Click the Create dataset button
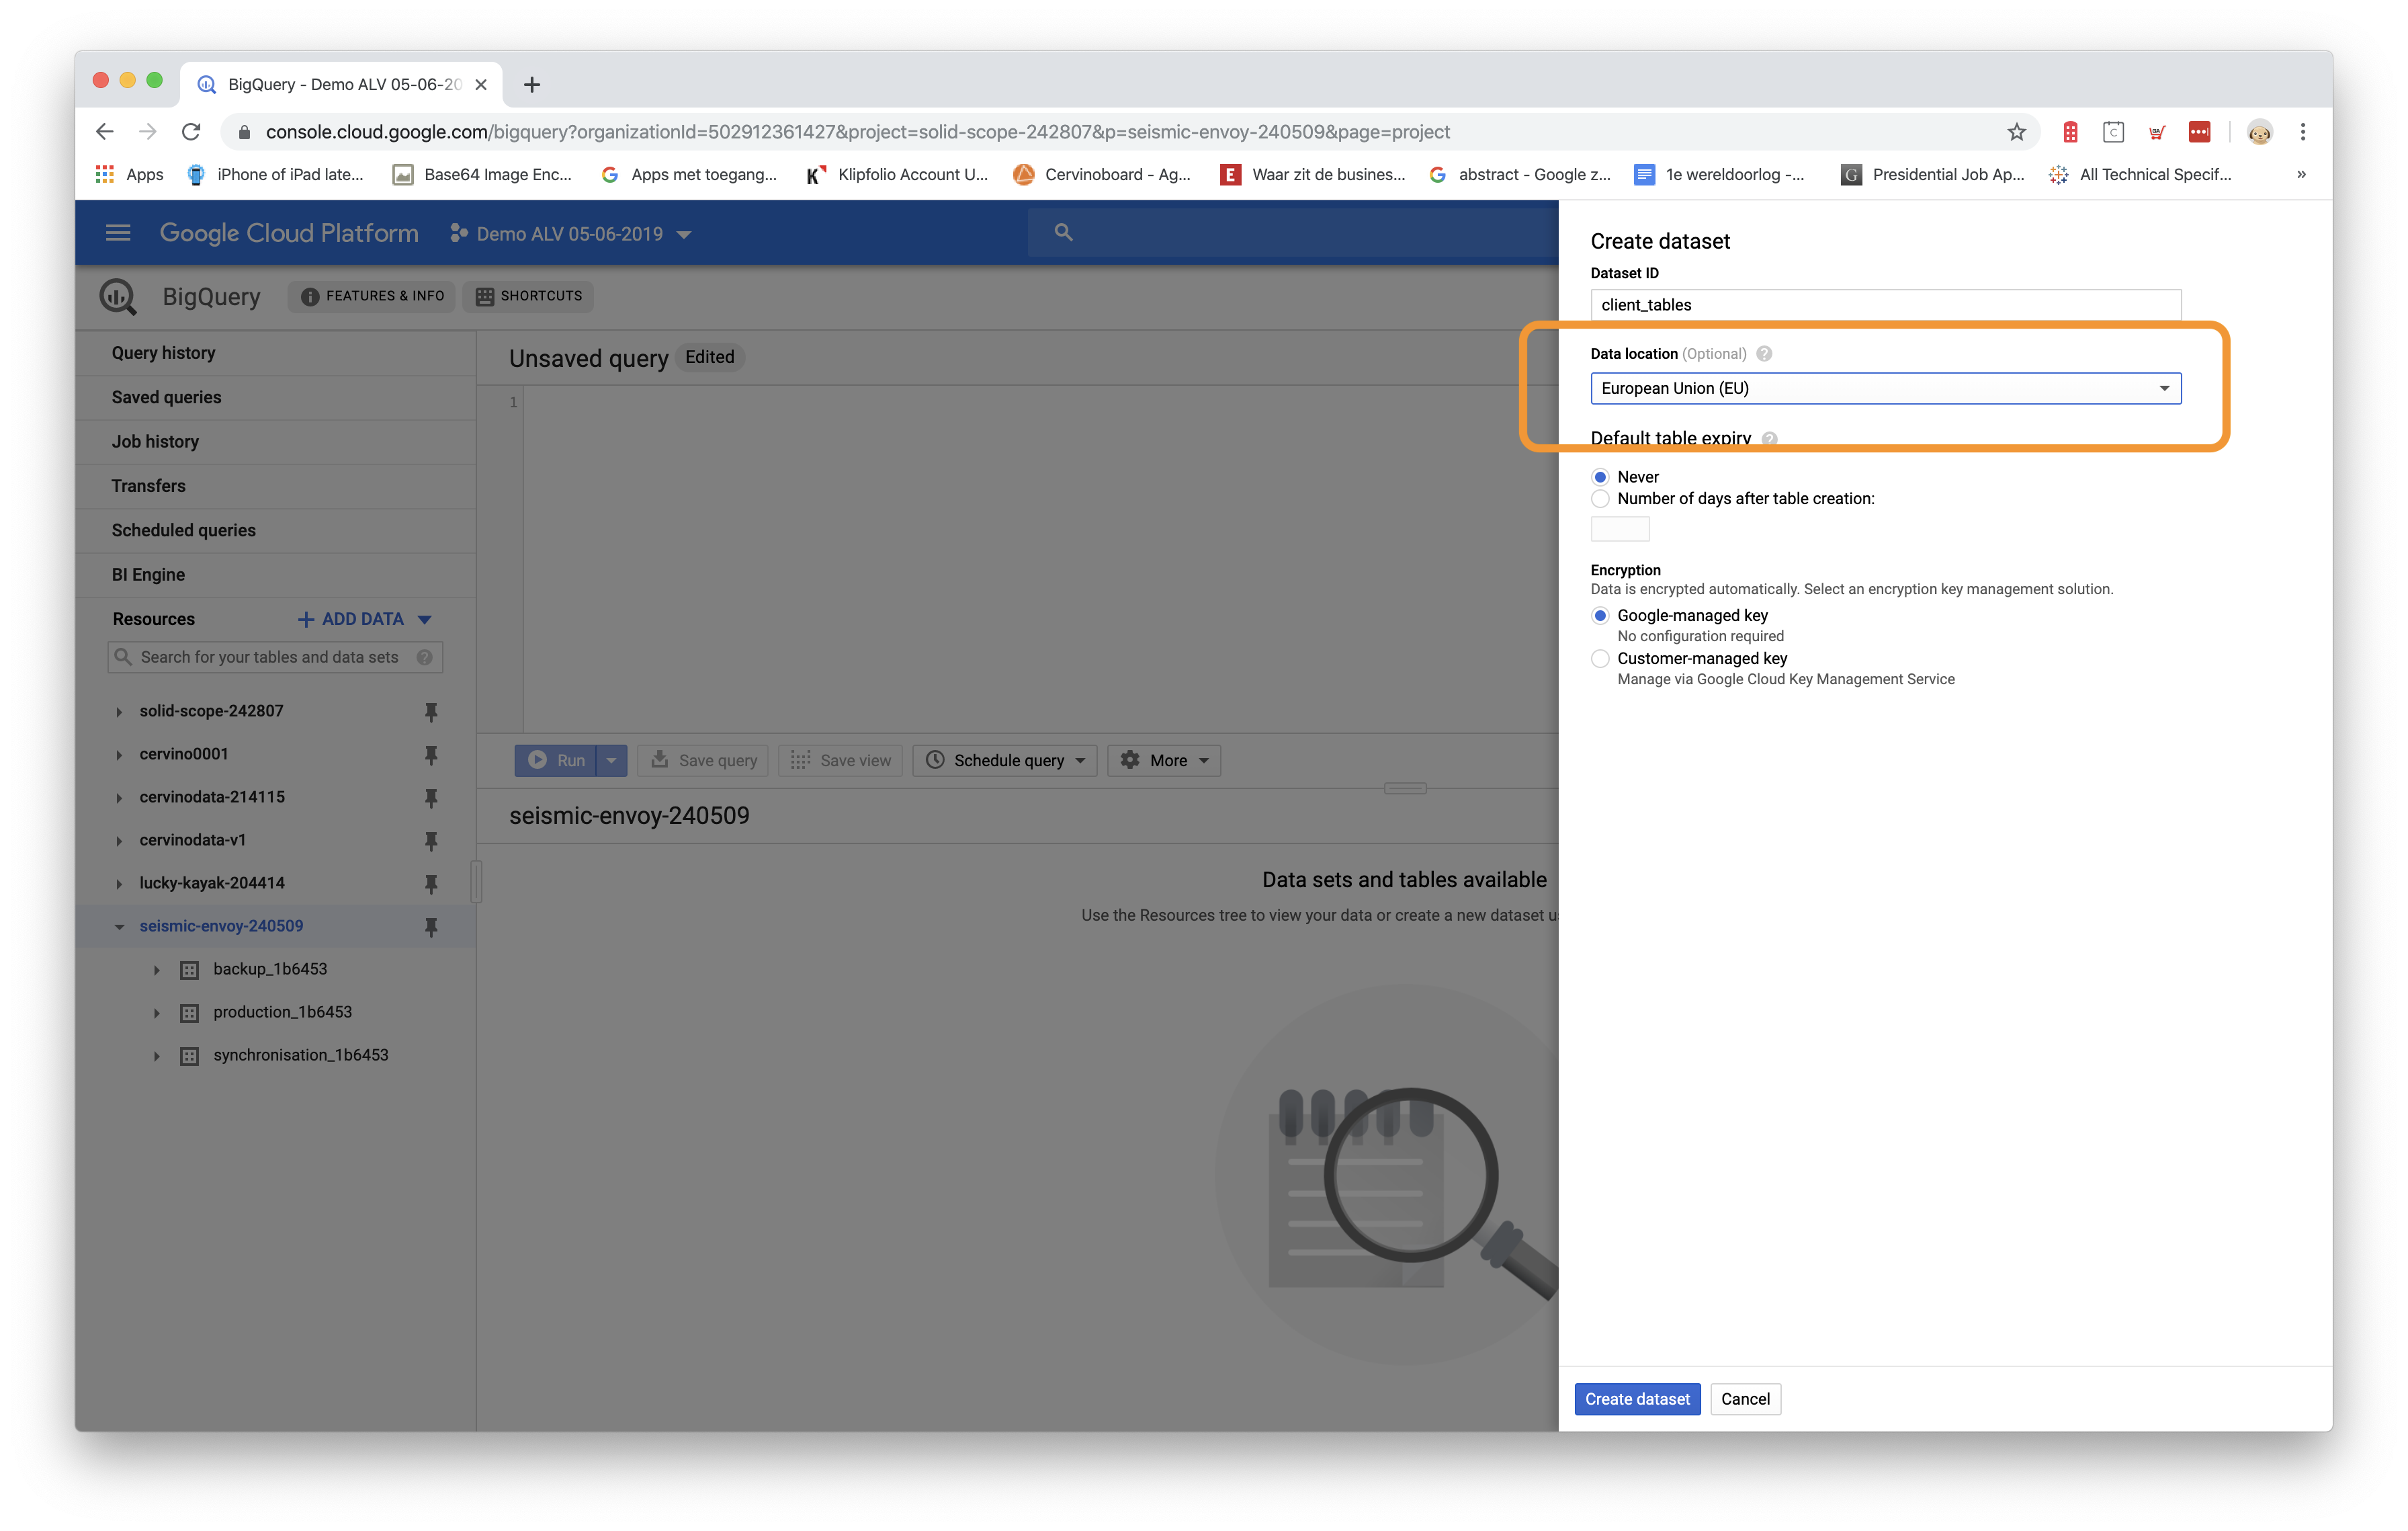The width and height of the screenshot is (2408, 1531). point(1637,1399)
